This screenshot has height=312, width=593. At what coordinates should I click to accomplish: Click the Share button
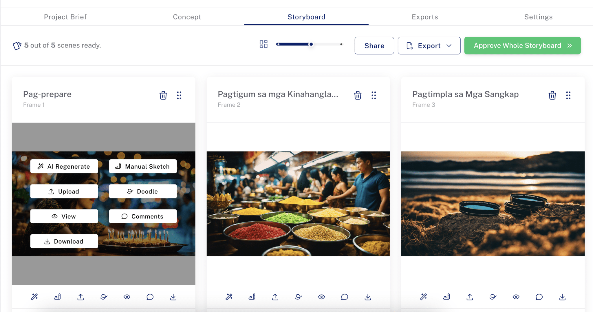coord(374,45)
